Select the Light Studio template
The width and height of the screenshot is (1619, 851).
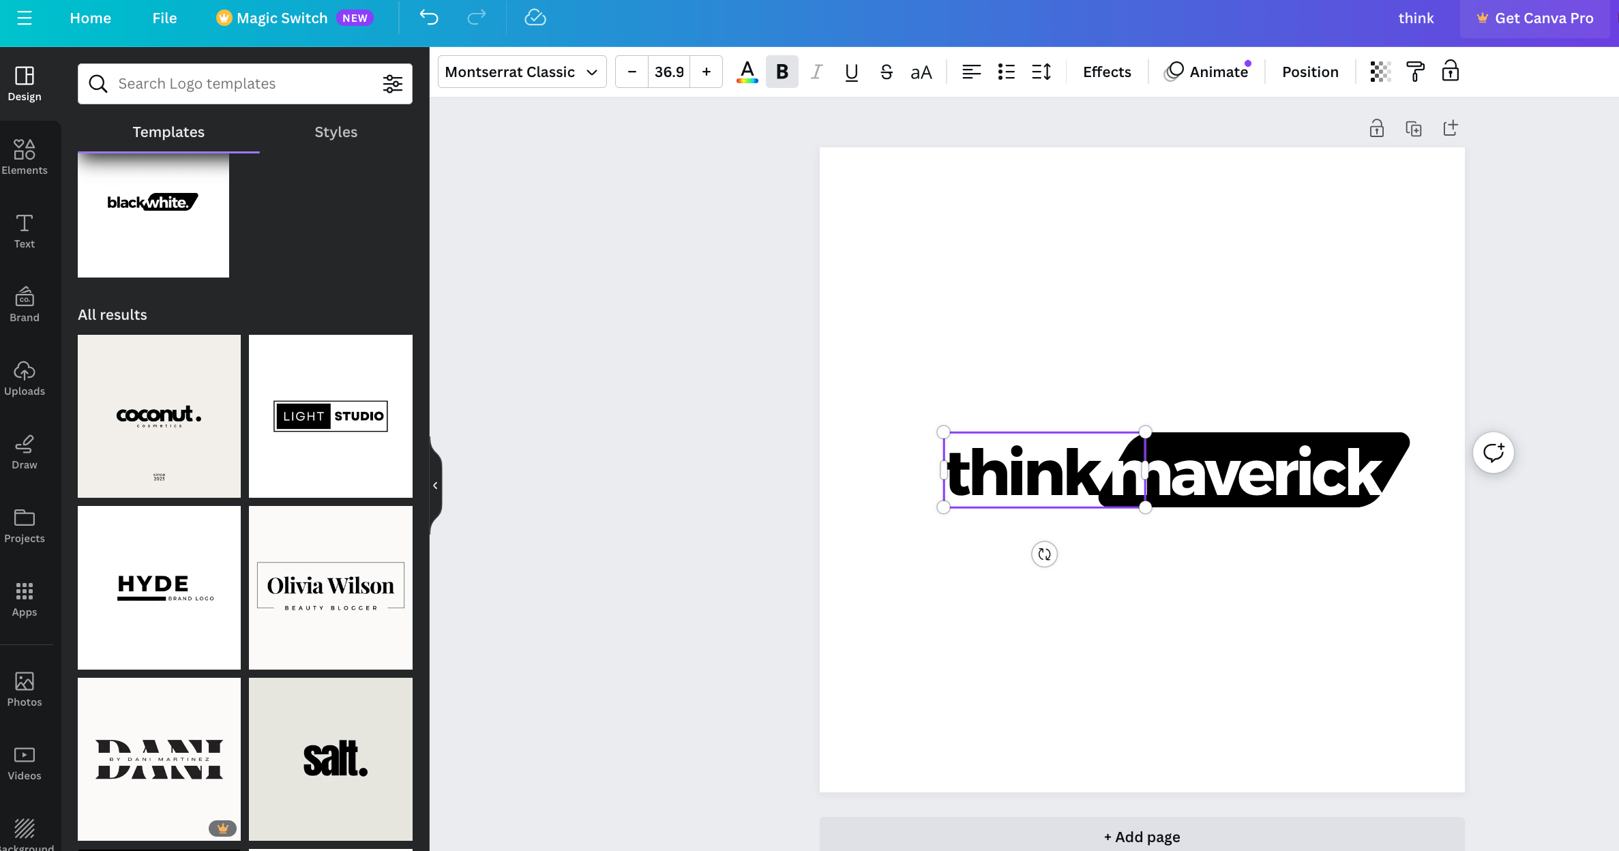[331, 416]
